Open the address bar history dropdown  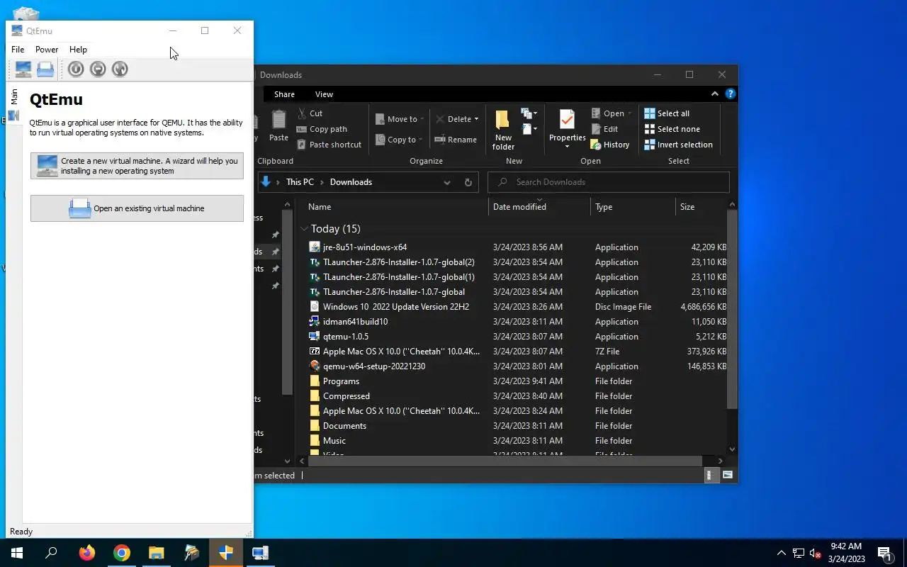447,182
